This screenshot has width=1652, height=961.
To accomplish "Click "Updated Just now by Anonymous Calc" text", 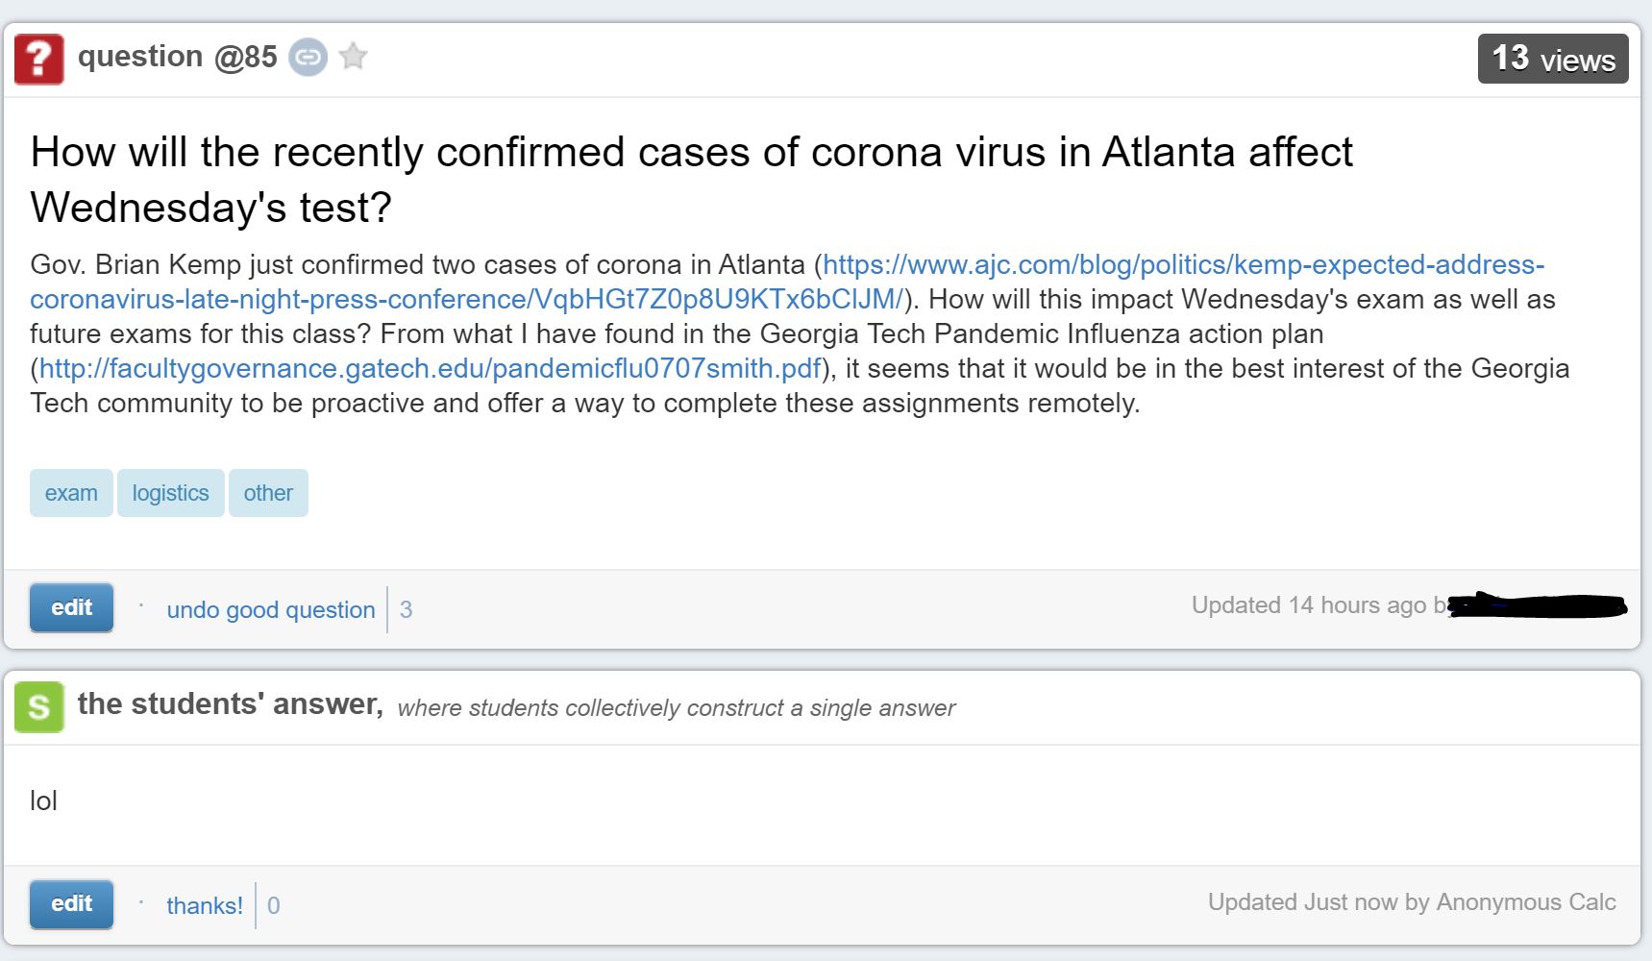I will [x=1412, y=902].
